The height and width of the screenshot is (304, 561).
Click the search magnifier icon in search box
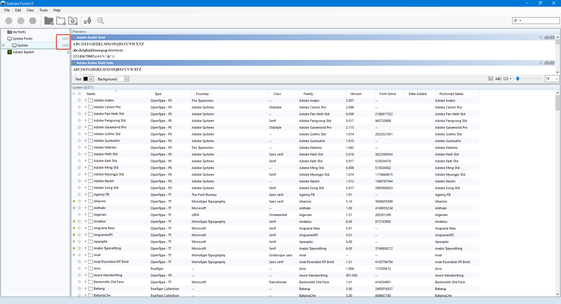[x=516, y=20]
